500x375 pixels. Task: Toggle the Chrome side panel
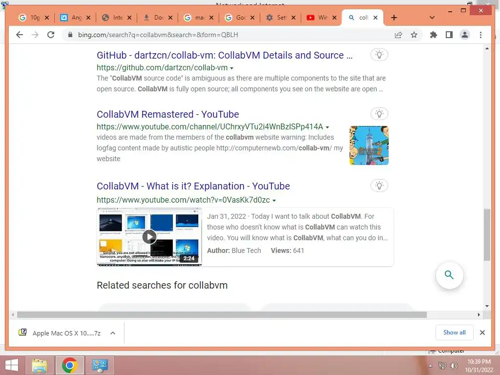[449, 35]
